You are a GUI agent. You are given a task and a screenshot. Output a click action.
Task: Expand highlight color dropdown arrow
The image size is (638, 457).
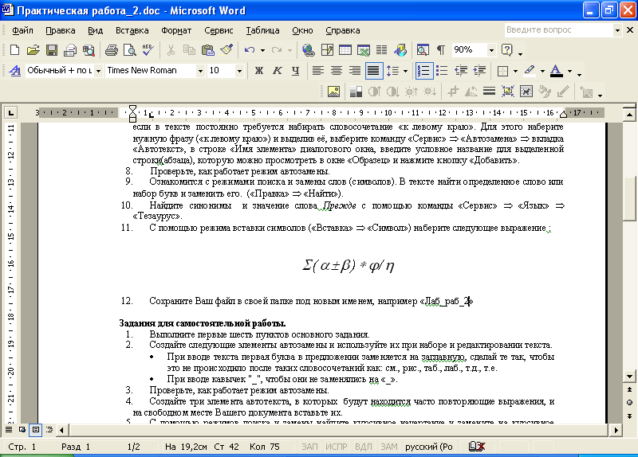tap(542, 71)
